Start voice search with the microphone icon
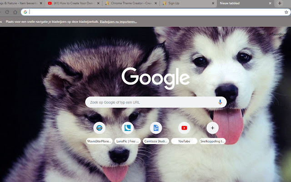 point(220,102)
